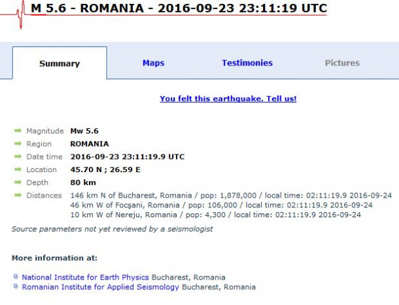Viewport: 399px width, 305px height.
Task: Open the Testimonies tab
Action: pyautogui.click(x=247, y=63)
